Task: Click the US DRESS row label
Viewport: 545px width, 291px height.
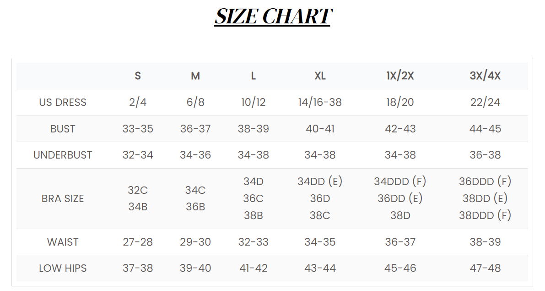Action: [x=63, y=102]
